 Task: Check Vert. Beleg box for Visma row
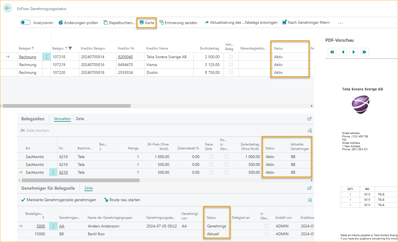click(x=231, y=65)
